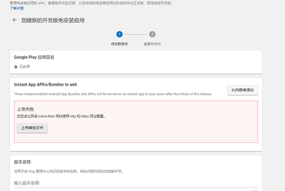Click the 版本名称 section heading
285x191 pixels.
point(23,162)
